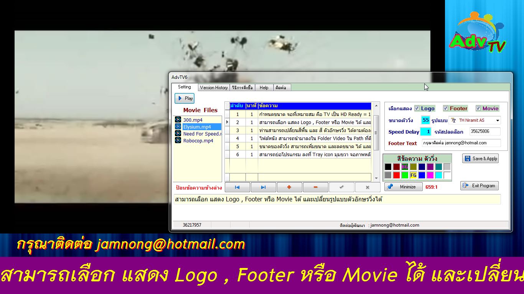Pick the dark red (maroon) swatch

tap(397, 167)
